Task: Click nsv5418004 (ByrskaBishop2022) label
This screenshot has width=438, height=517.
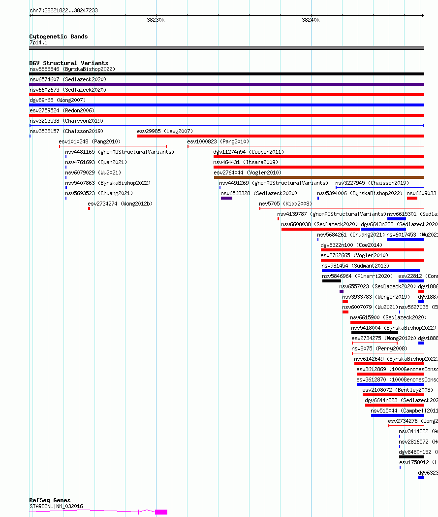Action: click(394, 328)
